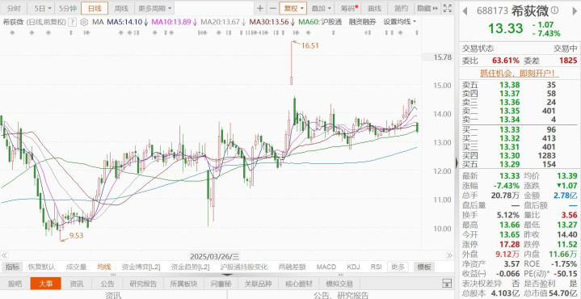The image size is (581, 299).
Task: Click 抓住机会，即刻开户 link
Action: tap(520, 73)
